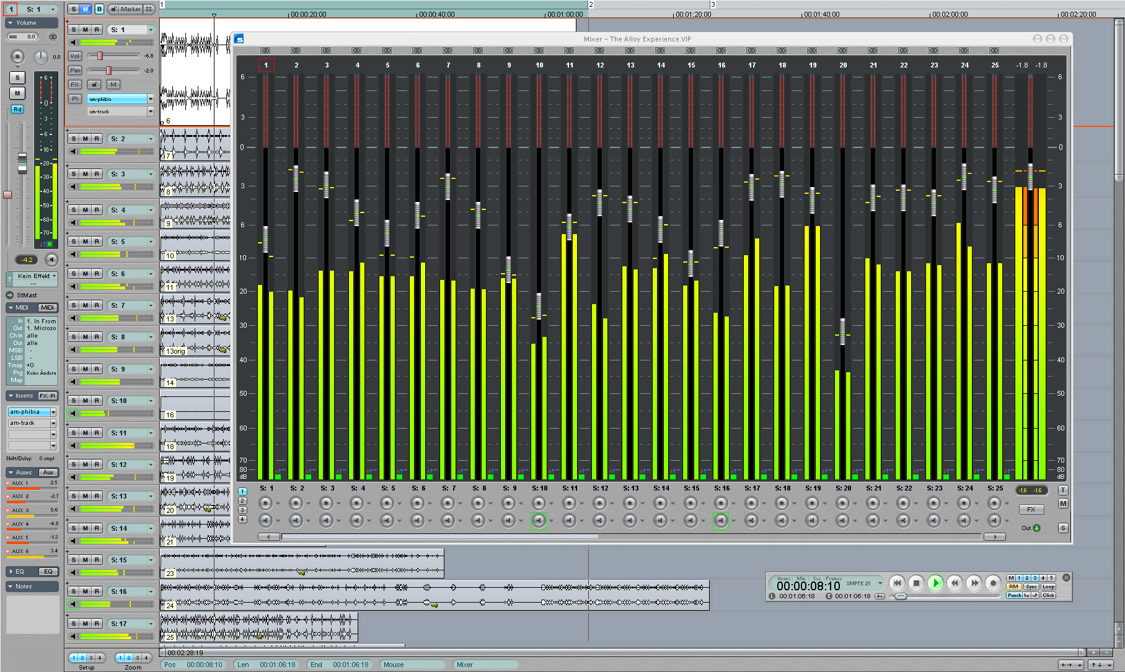The image size is (1125, 672).
Task: Click the rewind button in transport
Action: [x=955, y=583]
